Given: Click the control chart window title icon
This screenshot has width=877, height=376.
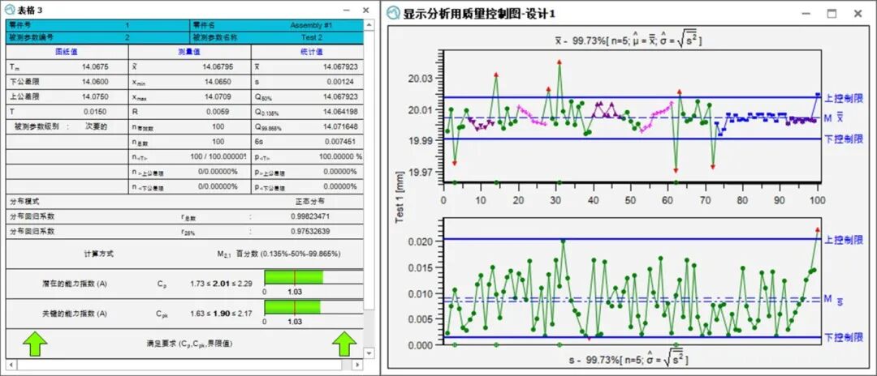Looking at the screenshot, I should click(x=395, y=13).
